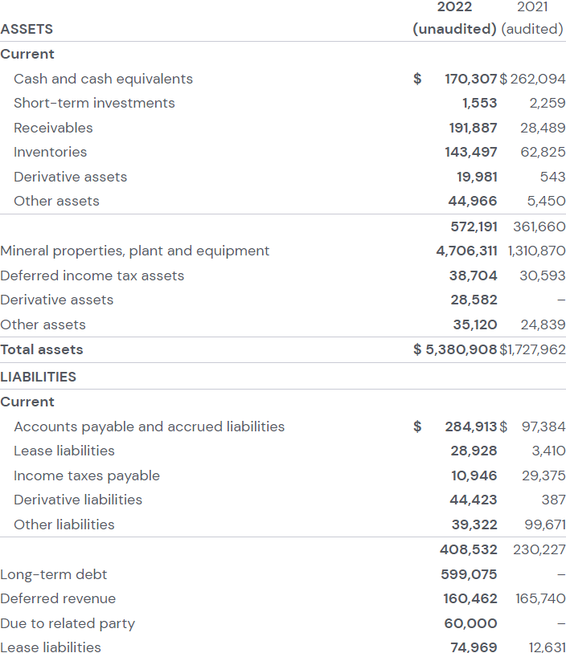Click the 'Total assets' row label
The width and height of the screenshot is (566, 653).
(41, 349)
